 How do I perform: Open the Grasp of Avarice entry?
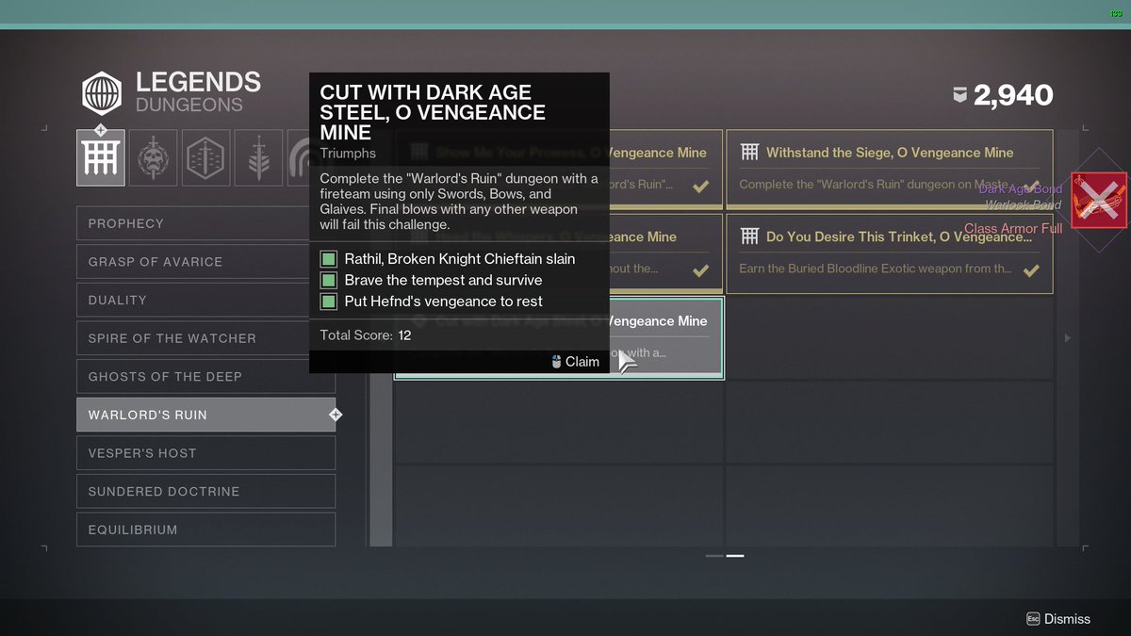[205, 262]
